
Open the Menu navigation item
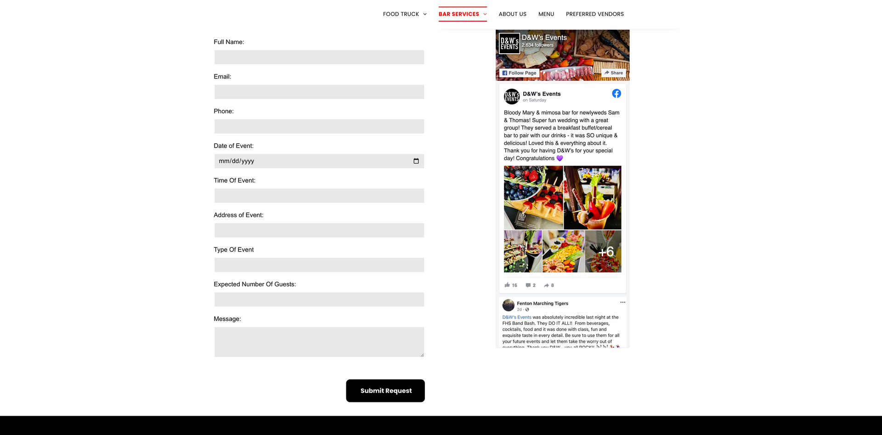[546, 14]
